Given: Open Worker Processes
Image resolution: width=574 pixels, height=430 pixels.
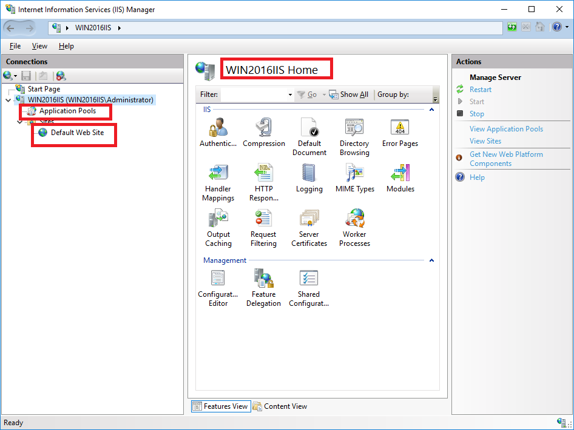Looking at the screenshot, I should 354,224.
